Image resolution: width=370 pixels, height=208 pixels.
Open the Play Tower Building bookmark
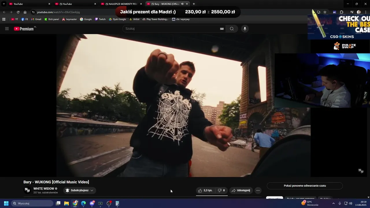click(x=155, y=19)
